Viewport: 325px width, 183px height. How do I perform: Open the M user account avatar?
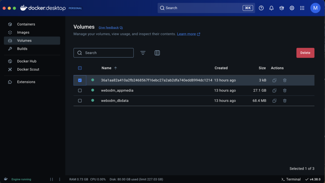pos(315,8)
